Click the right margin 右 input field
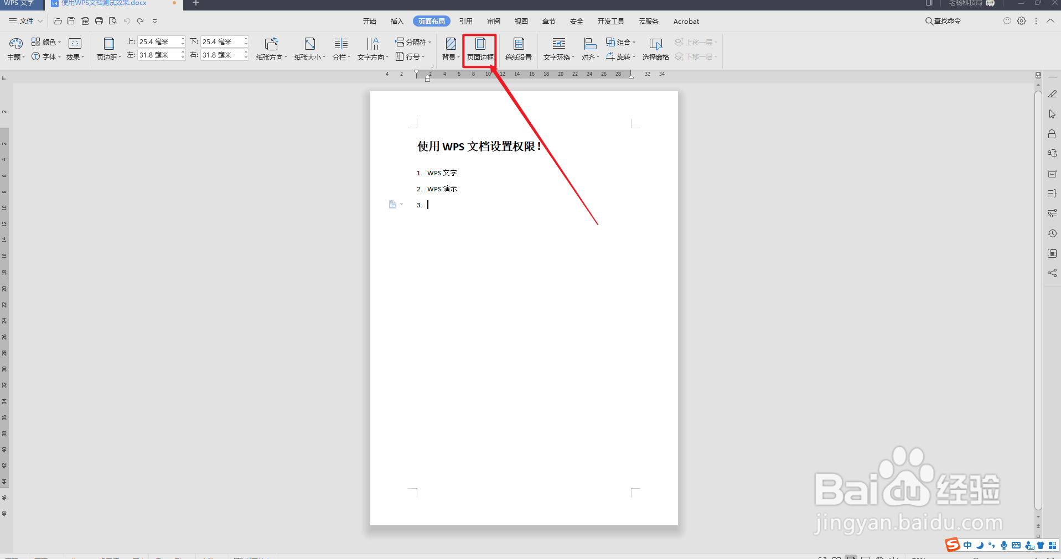The width and height of the screenshot is (1061, 559). [x=221, y=55]
